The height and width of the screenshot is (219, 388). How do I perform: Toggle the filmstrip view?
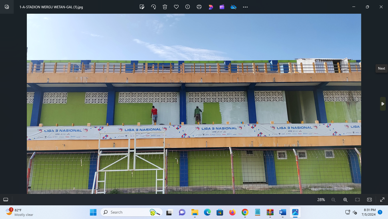pyautogui.click(x=6, y=200)
